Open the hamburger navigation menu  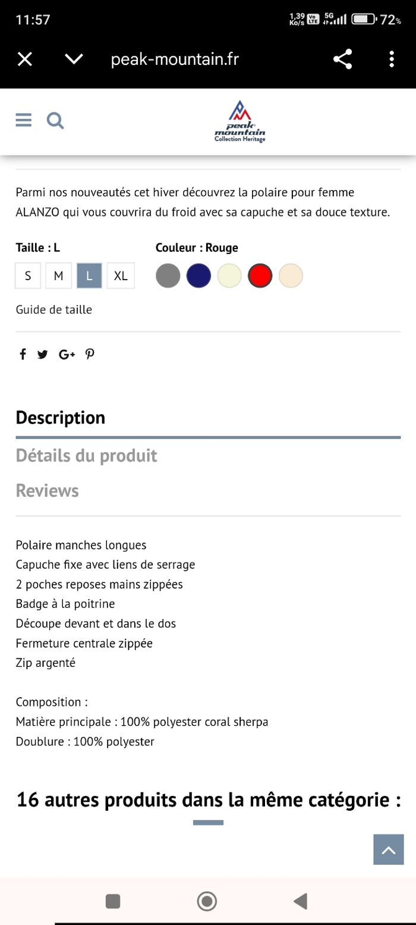pyautogui.click(x=23, y=120)
